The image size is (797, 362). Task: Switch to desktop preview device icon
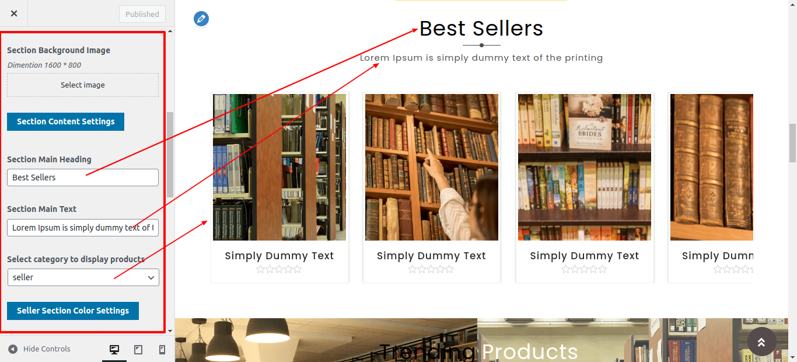coord(114,350)
